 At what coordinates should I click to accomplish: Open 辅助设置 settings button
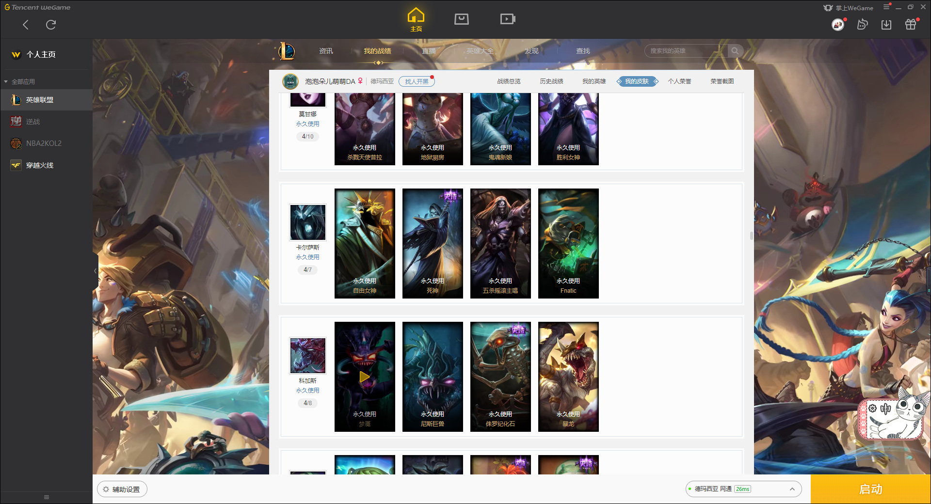(122, 489)
